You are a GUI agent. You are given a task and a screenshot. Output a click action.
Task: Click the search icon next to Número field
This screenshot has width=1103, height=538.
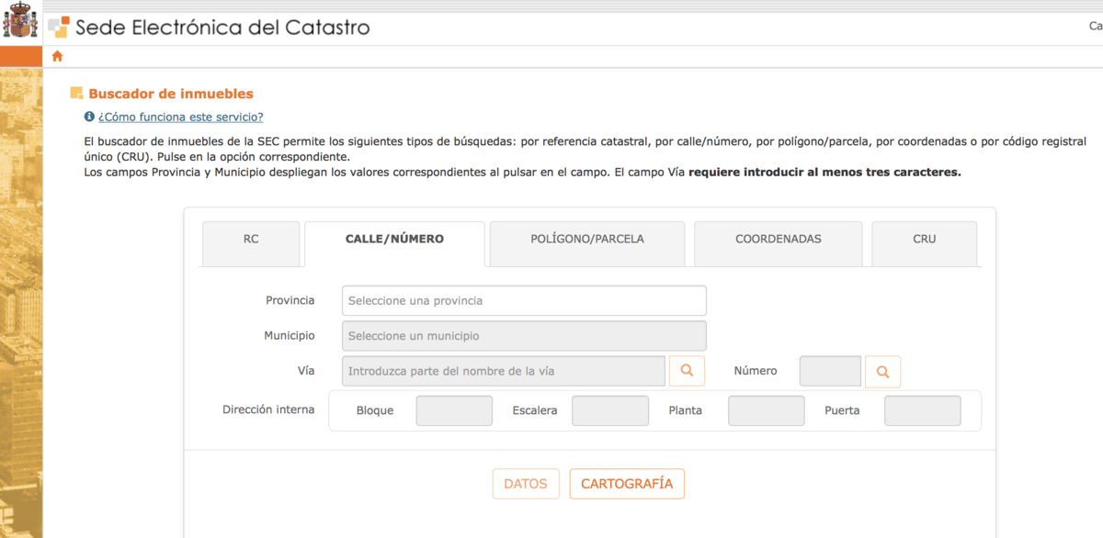(x=882, y=372)
